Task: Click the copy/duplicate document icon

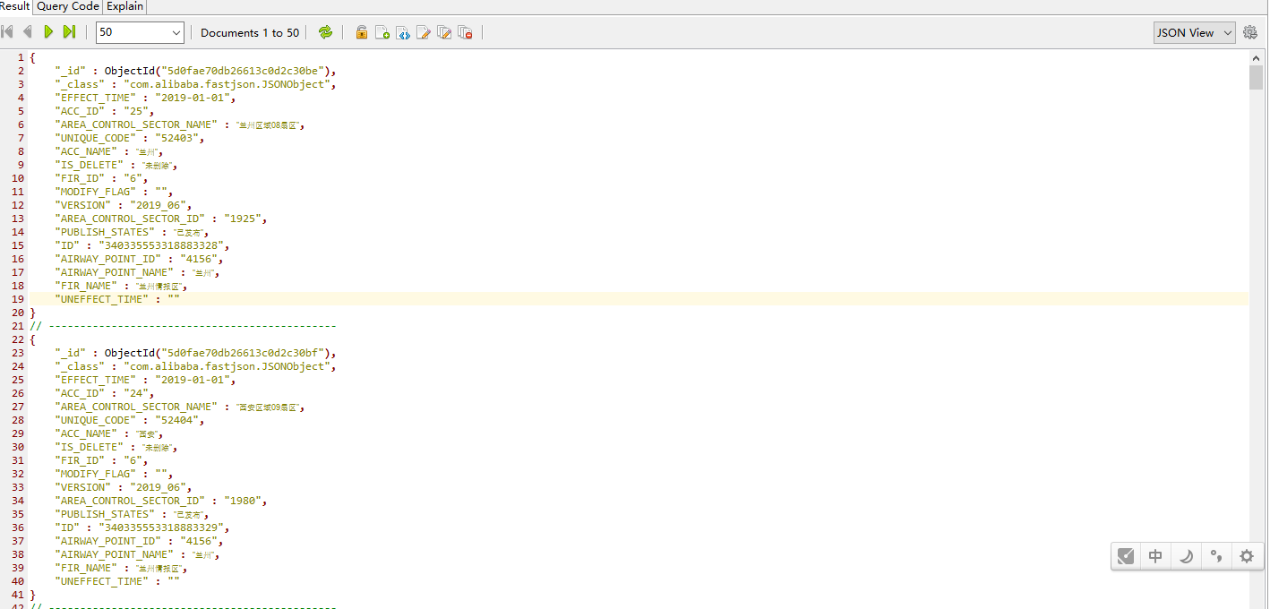Action: tap(443, 32)
